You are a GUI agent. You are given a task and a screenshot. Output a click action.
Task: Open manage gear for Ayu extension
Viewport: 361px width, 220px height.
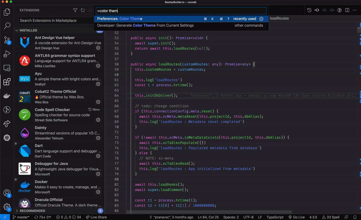(98, 84)
